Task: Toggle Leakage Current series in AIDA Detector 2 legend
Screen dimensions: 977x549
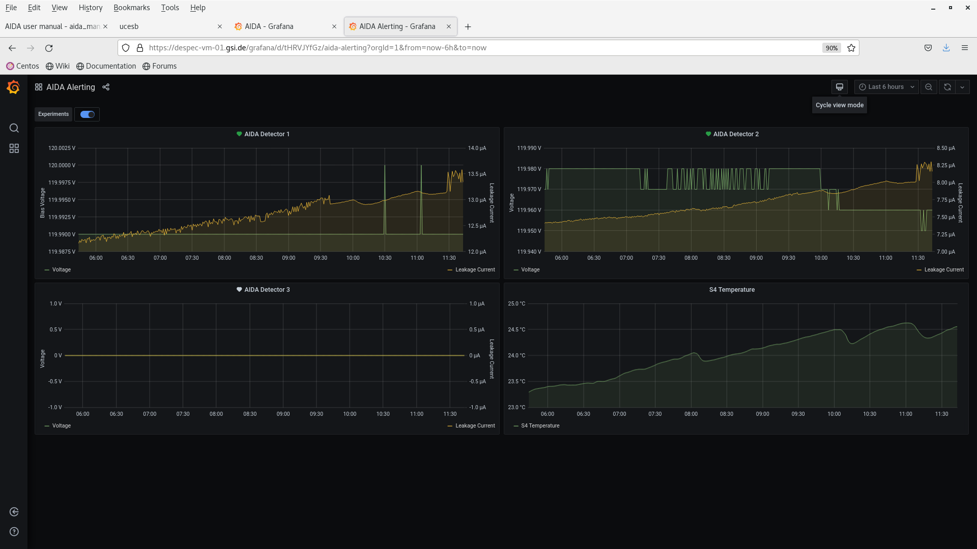Action: 943,270
